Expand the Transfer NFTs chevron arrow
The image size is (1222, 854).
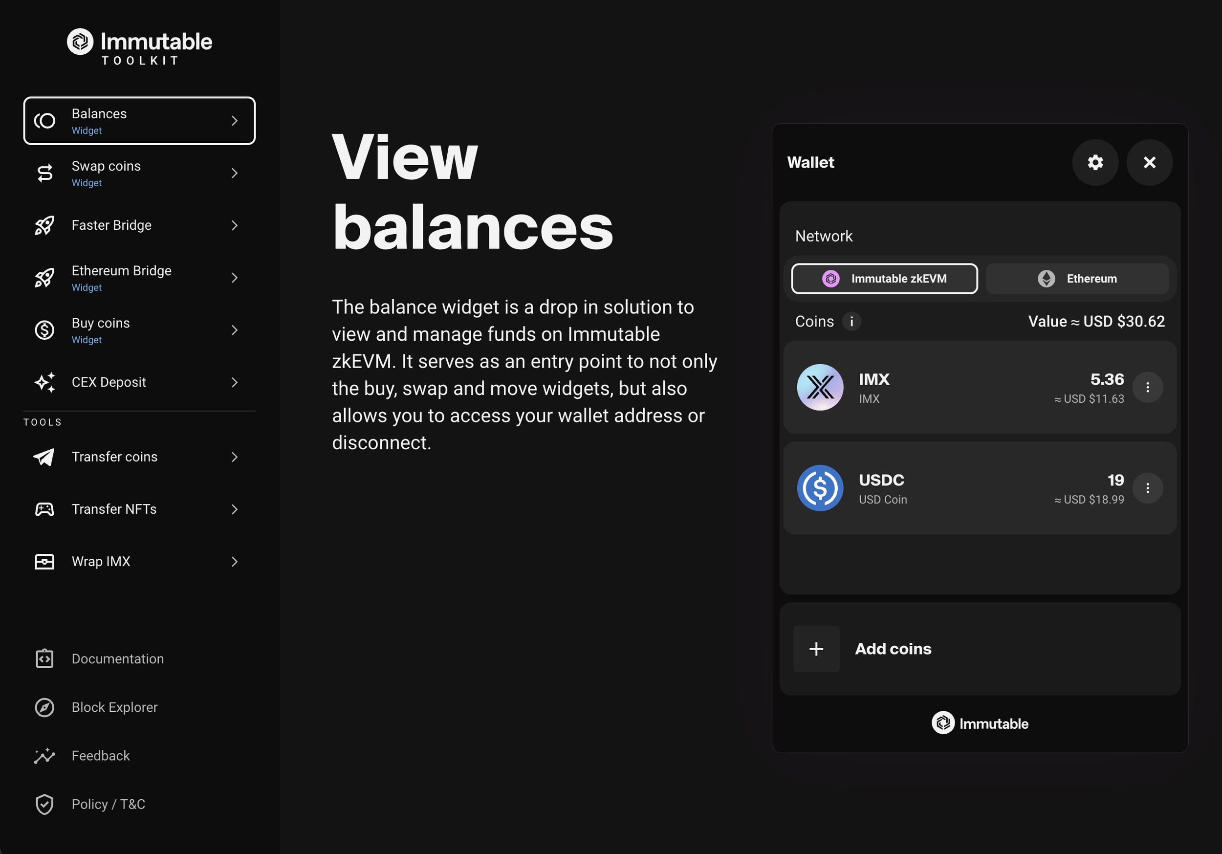click(234, 509)
